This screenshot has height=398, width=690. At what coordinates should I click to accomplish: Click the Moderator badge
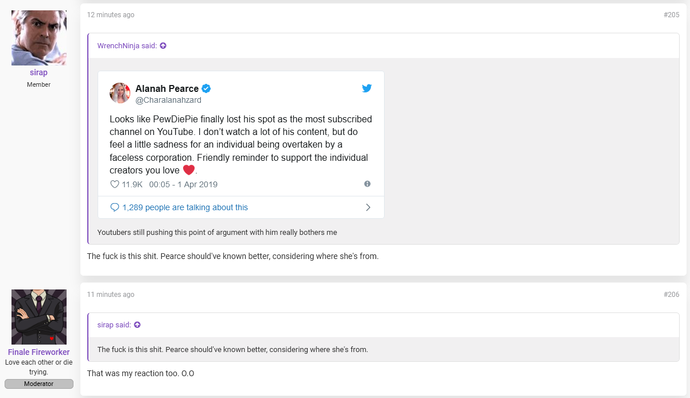39,384
